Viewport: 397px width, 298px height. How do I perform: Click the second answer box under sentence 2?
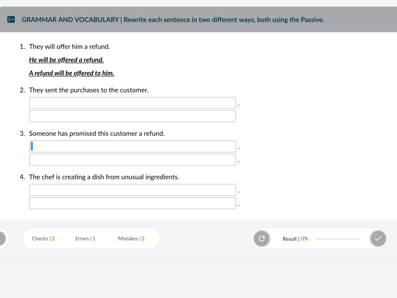132,116
